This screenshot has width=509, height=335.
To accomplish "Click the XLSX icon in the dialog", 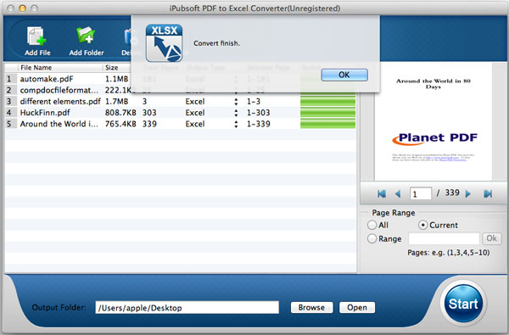I will tap(164, 43).
